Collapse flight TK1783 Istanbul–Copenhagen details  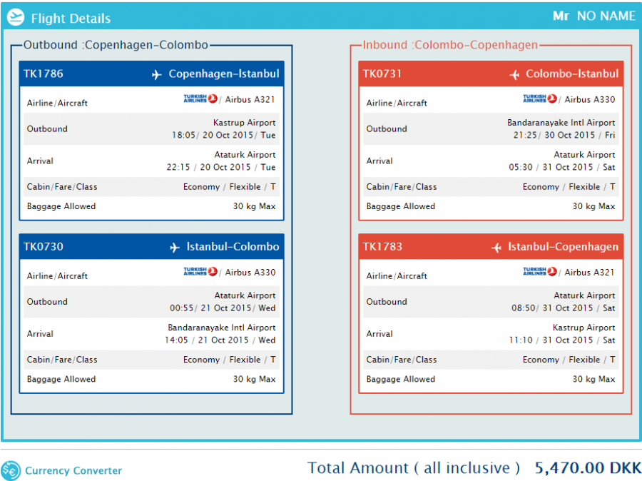tap(491, 246)
